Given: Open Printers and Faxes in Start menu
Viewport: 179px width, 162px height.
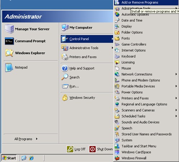Looking at the screenshot, I should click(87, 57).
